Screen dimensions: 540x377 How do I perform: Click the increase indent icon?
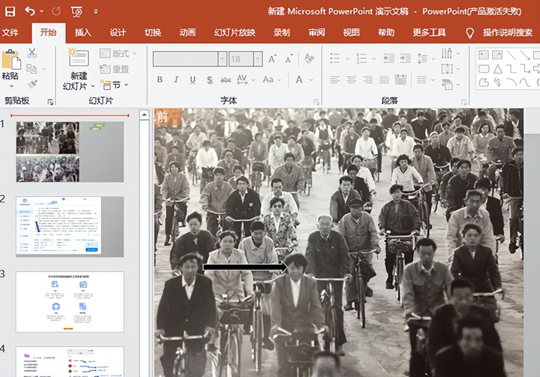pos(405,58)
